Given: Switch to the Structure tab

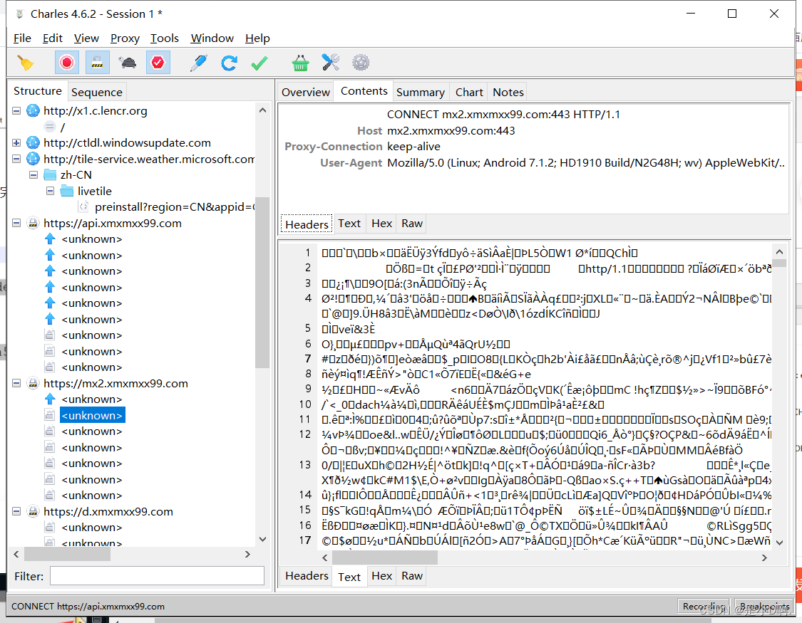Looking at the screenshot, I should [37, 91].
